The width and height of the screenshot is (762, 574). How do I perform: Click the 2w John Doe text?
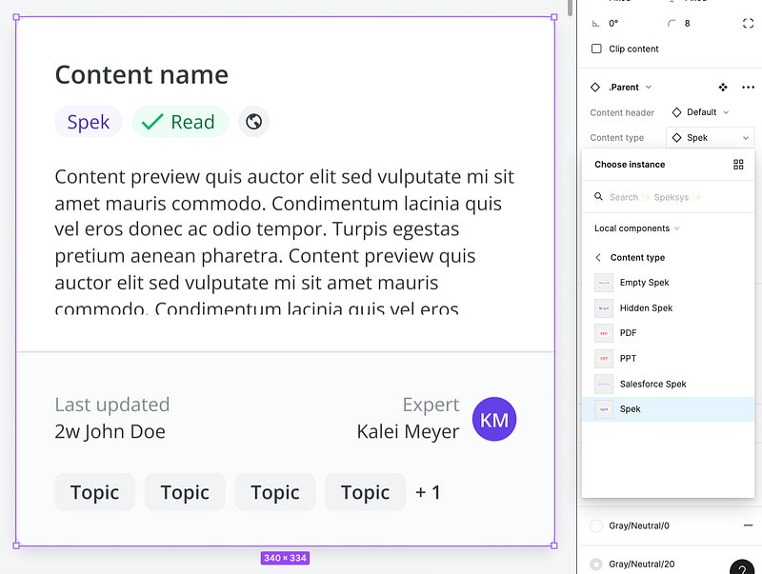click(x=110, y=432)
